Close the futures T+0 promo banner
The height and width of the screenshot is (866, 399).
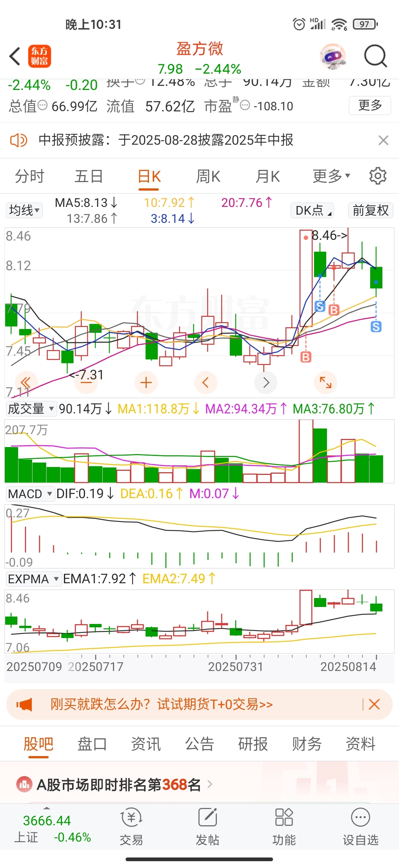pyautogui.click(x=374, y=704)
